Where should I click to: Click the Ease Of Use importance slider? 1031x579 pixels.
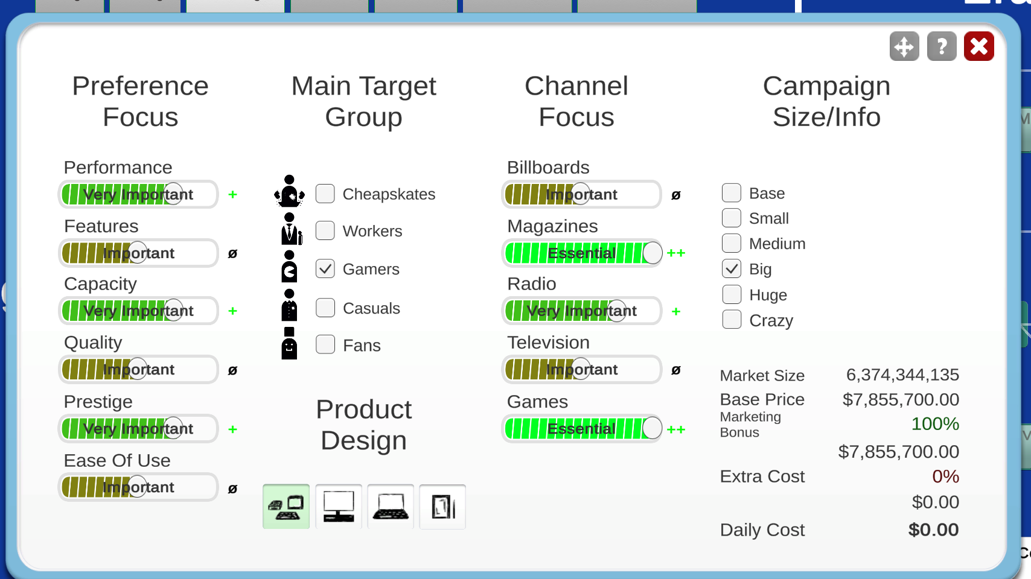(138, 487)
